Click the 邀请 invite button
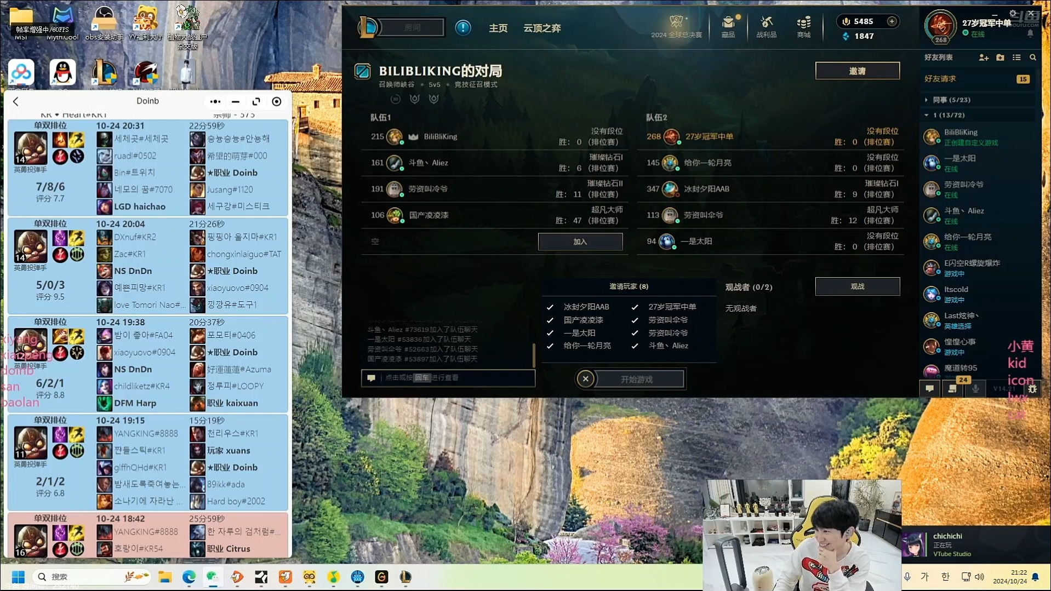This screenshot has width=1051, height=591. pyautogui.click(x=858, y=71)
